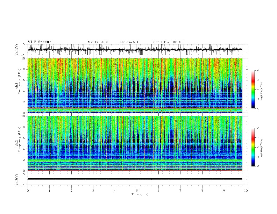This screenshot has height=214, width=277.
Task: Click tick label 5 on the Time axis
Action: click(x=137, y=191)
